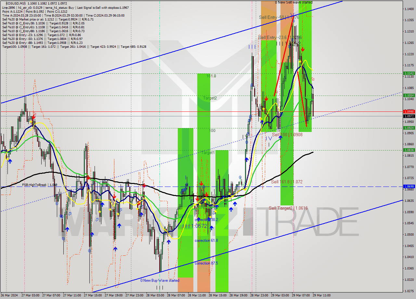Click the 'Point A:1.1224' info line
Screen dimensions: 416x299
35,11
